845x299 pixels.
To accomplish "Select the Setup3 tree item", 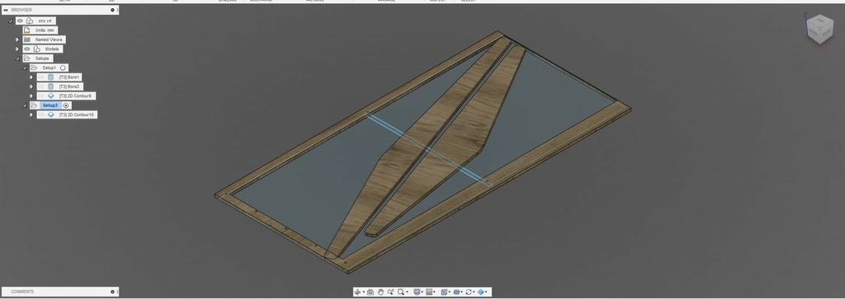I will (50, 105).
